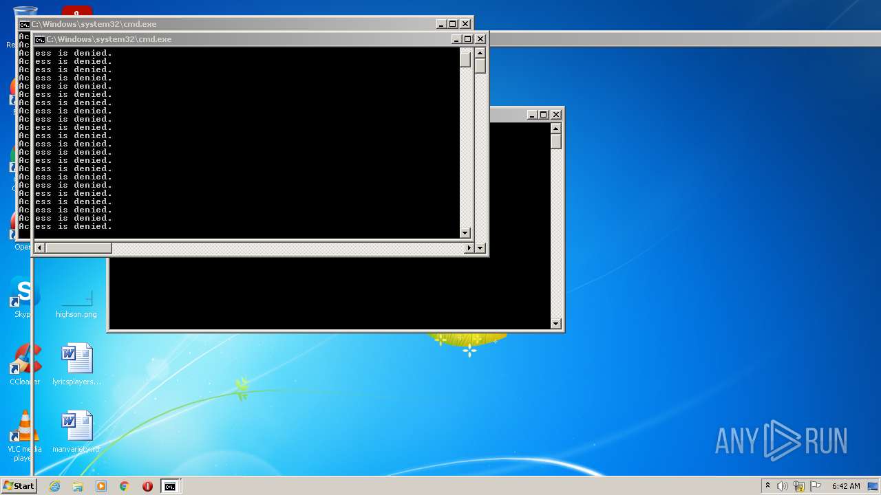Open Action Center flag icon
This screenshot has width=881, height=495.
816,486
